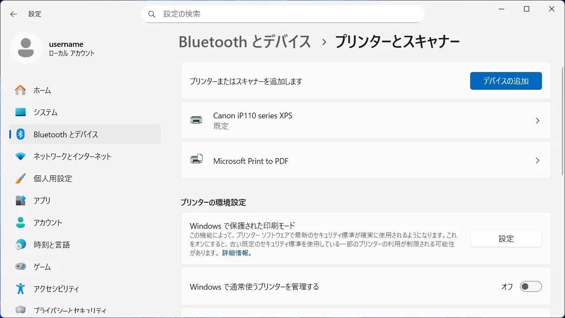The image size is (565, 318).
Task: Expand Microsoft Print to PDF chevron
Action: click(537, 161)
